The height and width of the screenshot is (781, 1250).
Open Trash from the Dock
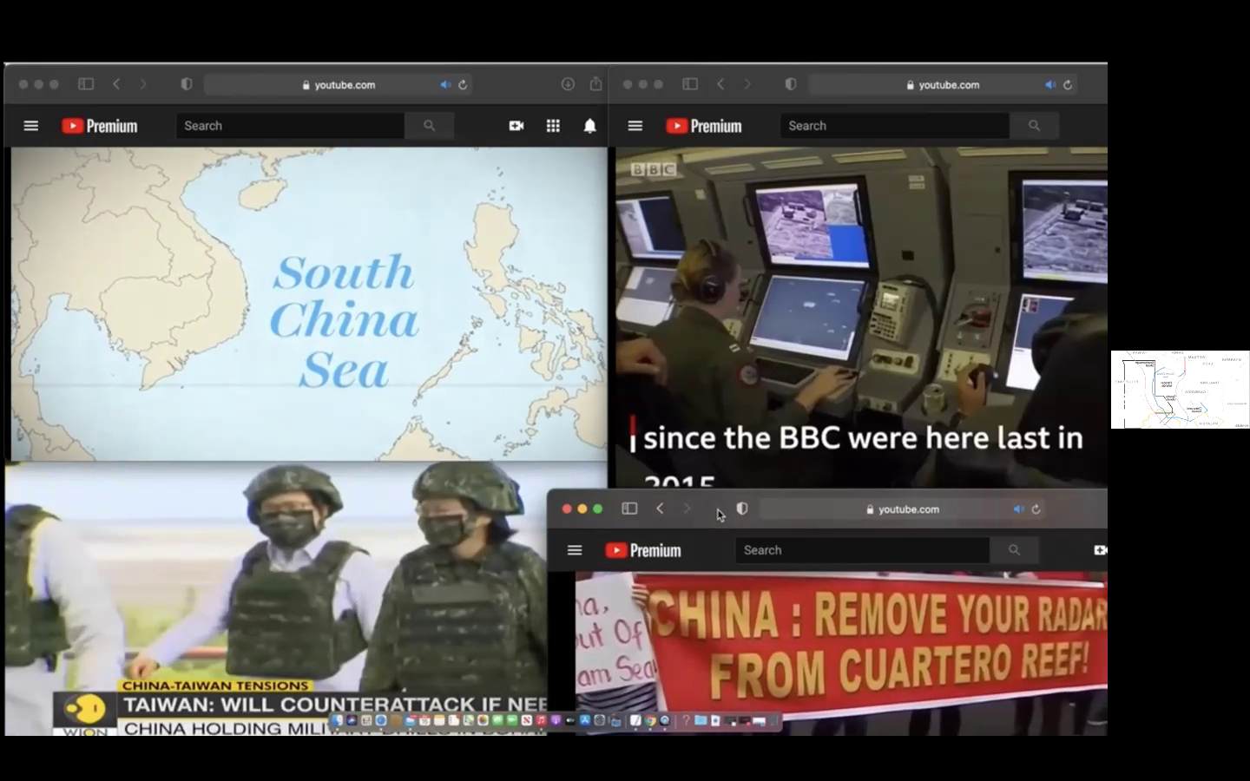click(773, 720)
